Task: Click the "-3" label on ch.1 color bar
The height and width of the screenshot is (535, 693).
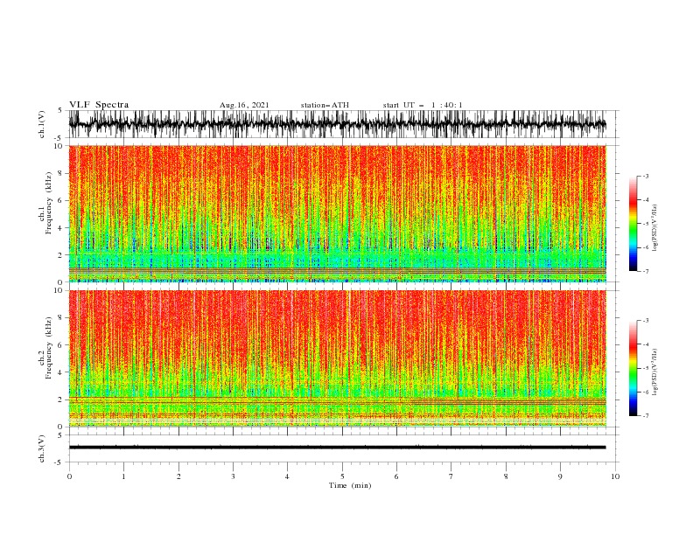Action: click(x=645, y=176)
